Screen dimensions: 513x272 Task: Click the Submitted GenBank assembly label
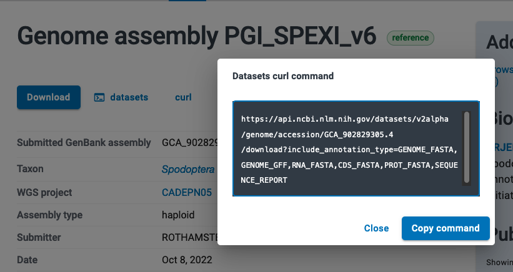click(x=84, y=143)
